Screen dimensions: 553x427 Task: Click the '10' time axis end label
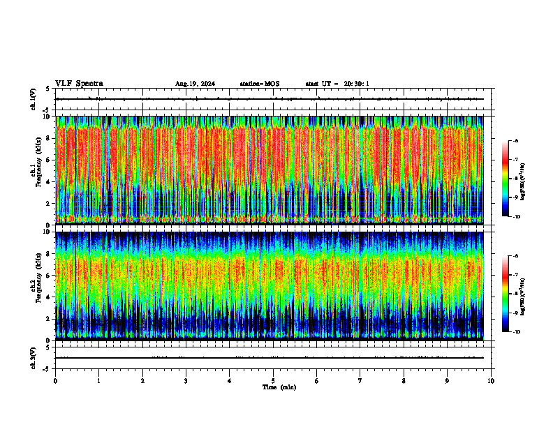tap(491, 381)
